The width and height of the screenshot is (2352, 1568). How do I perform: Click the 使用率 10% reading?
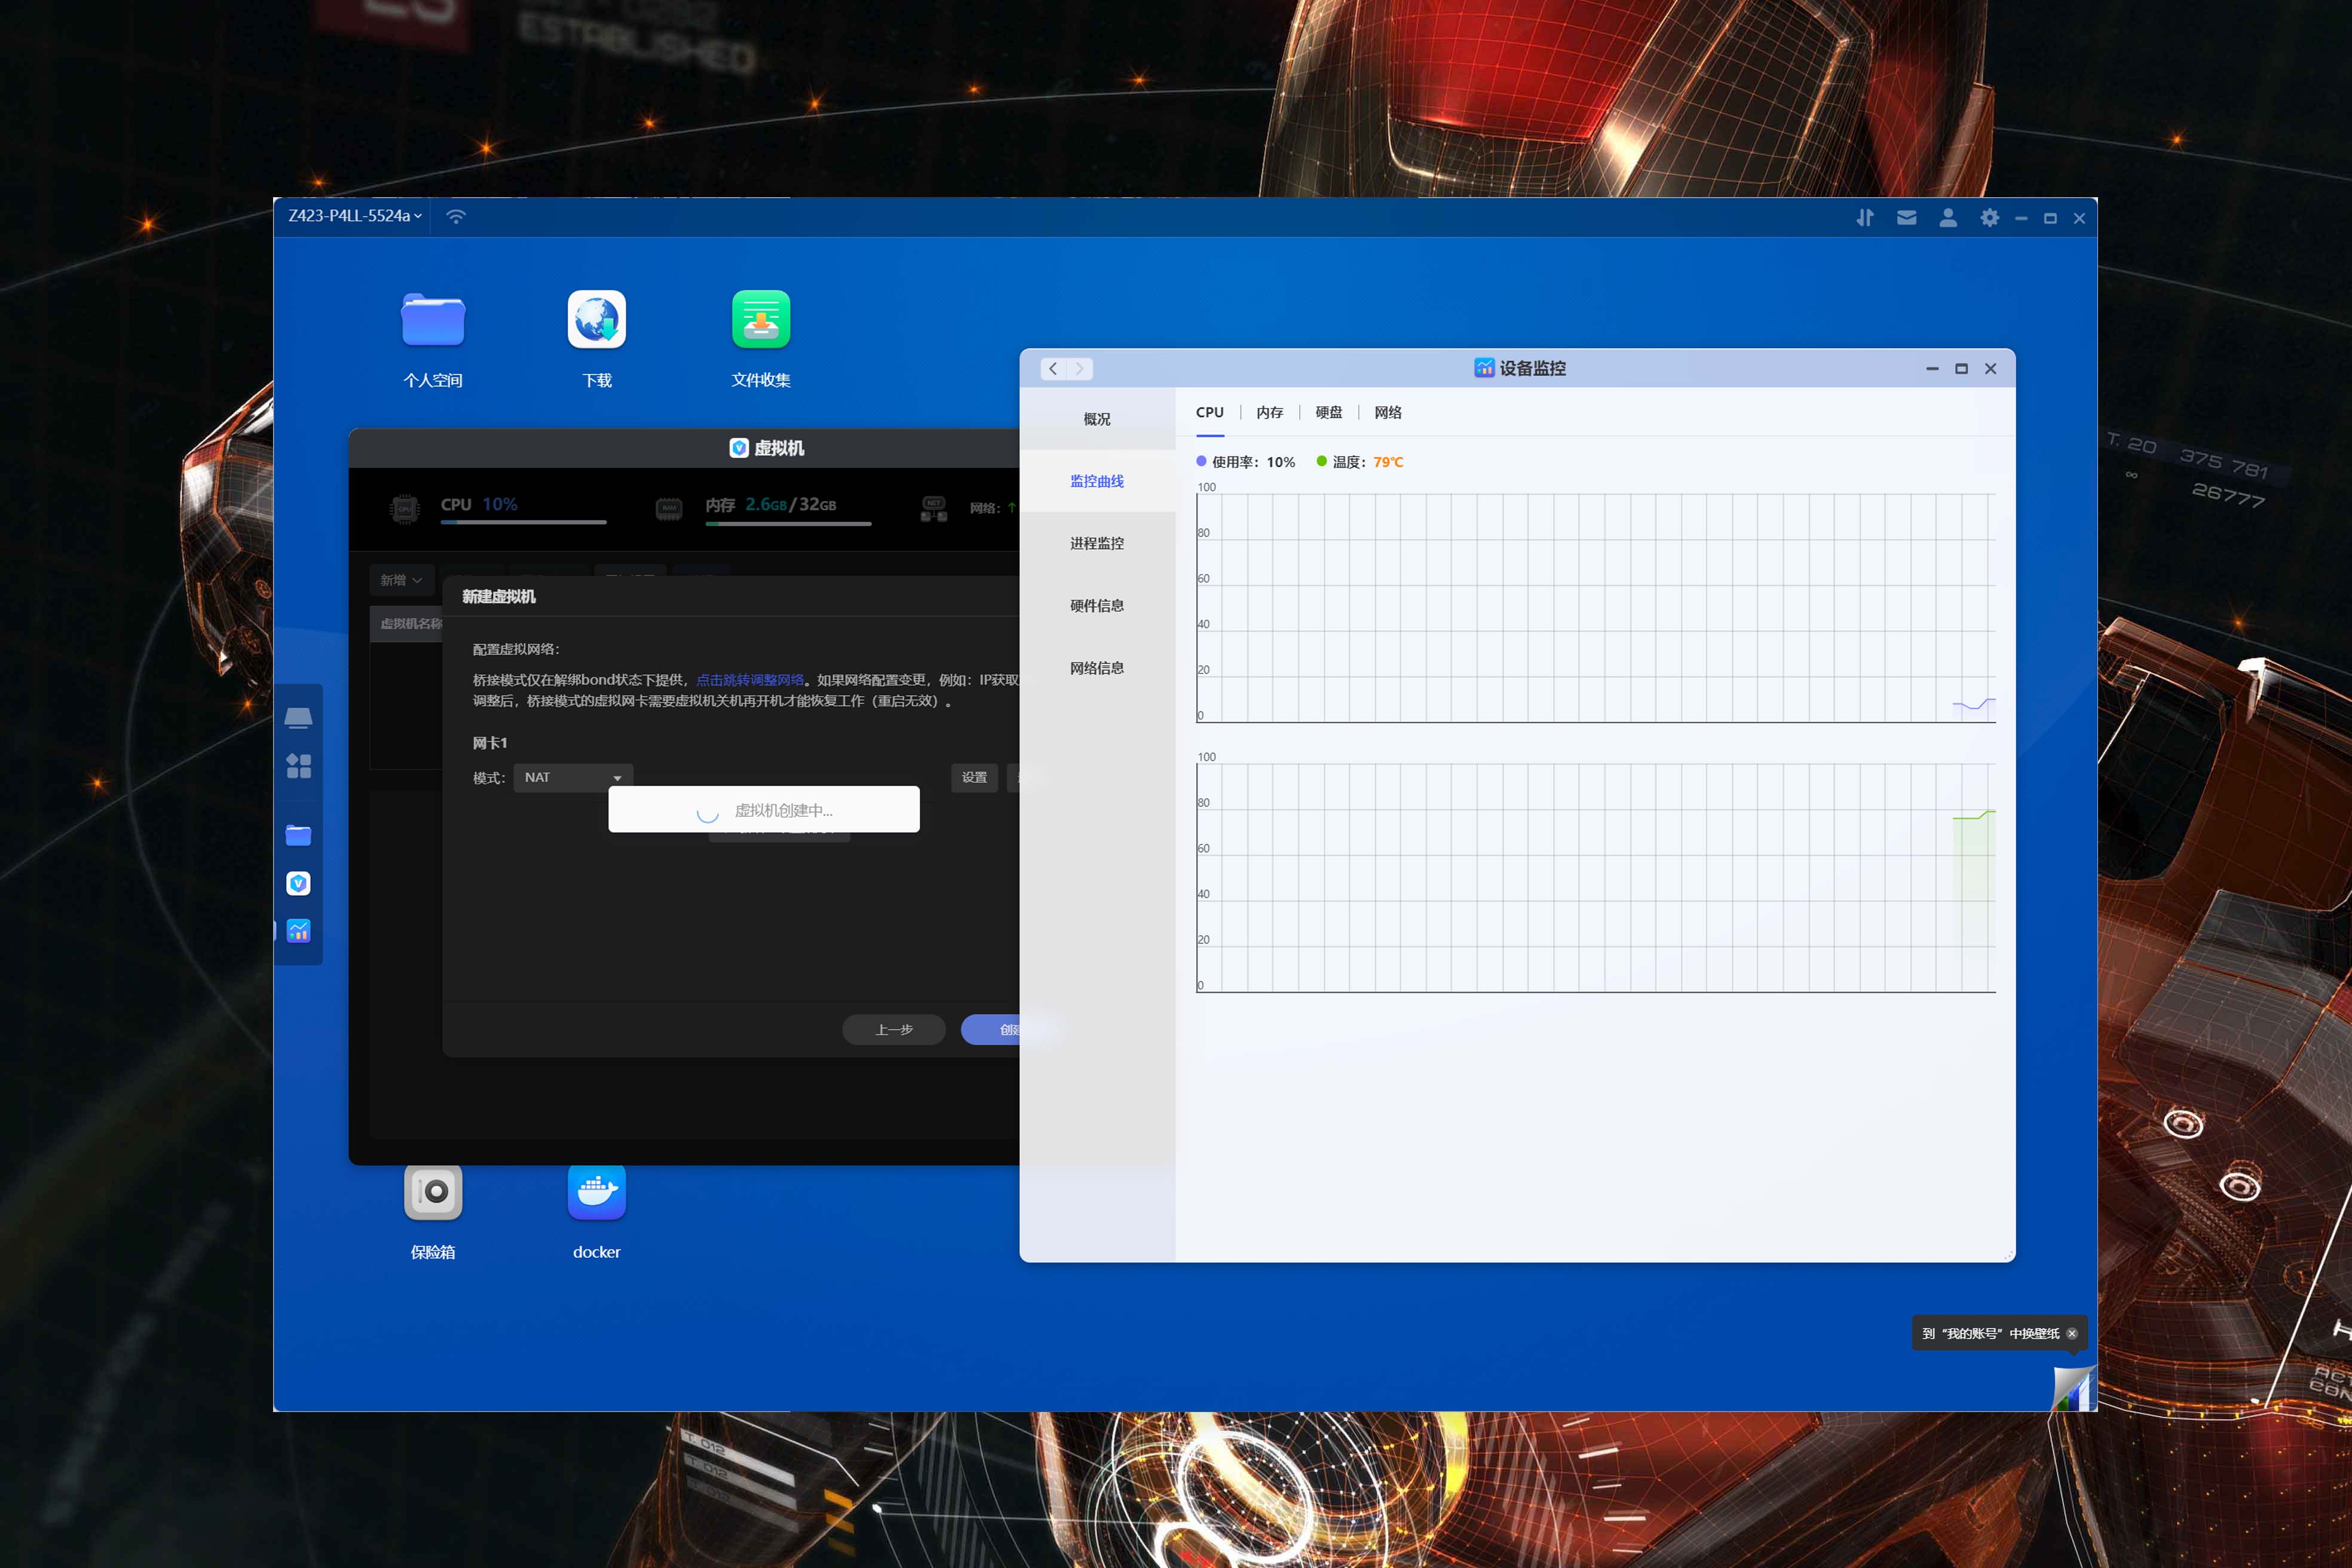(x=1253, y=462)
